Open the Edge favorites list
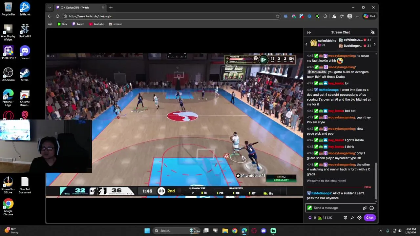Image resolution: width=420 pixels, height=236 pixels. point(342,16)
